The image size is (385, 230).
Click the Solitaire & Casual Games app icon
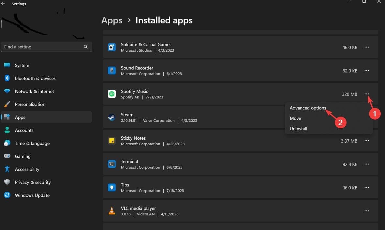(x=112, y=47)
